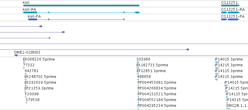Select knrl-RA transcript first exon block
Viewport: 248px width, 110px height.
(30, 12)
